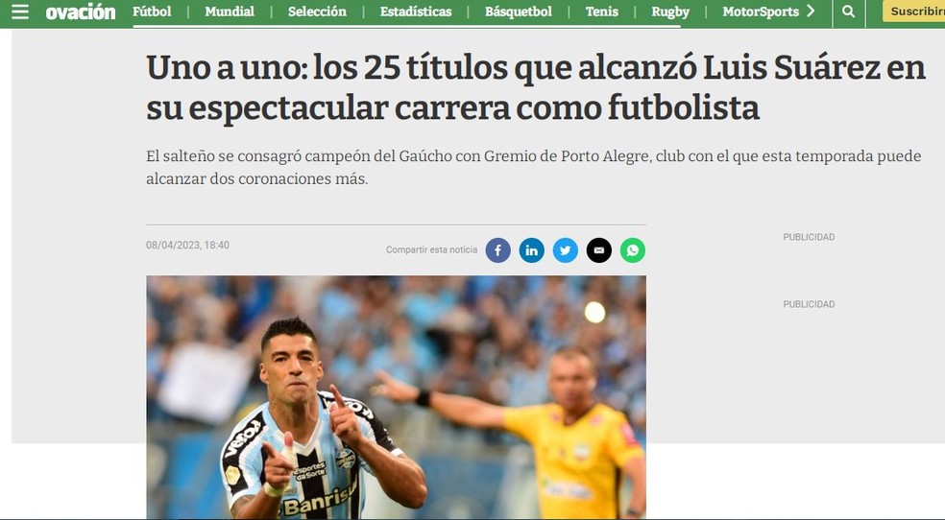Open the MotorSports section
The image size is (945, 520).
[761, 12]
